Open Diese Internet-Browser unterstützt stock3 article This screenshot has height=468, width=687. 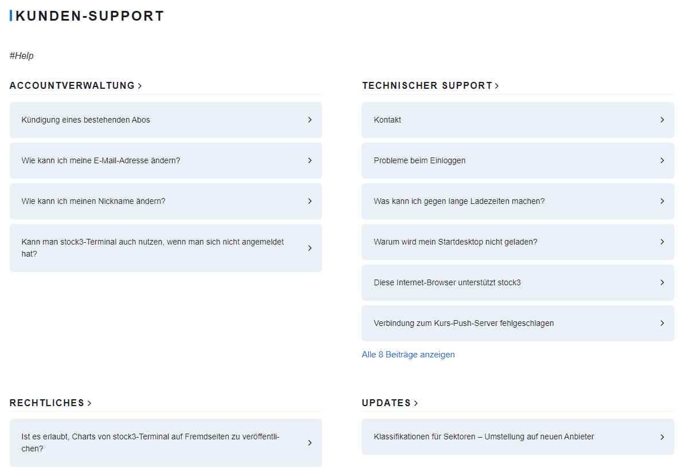[x=447, y=282]
